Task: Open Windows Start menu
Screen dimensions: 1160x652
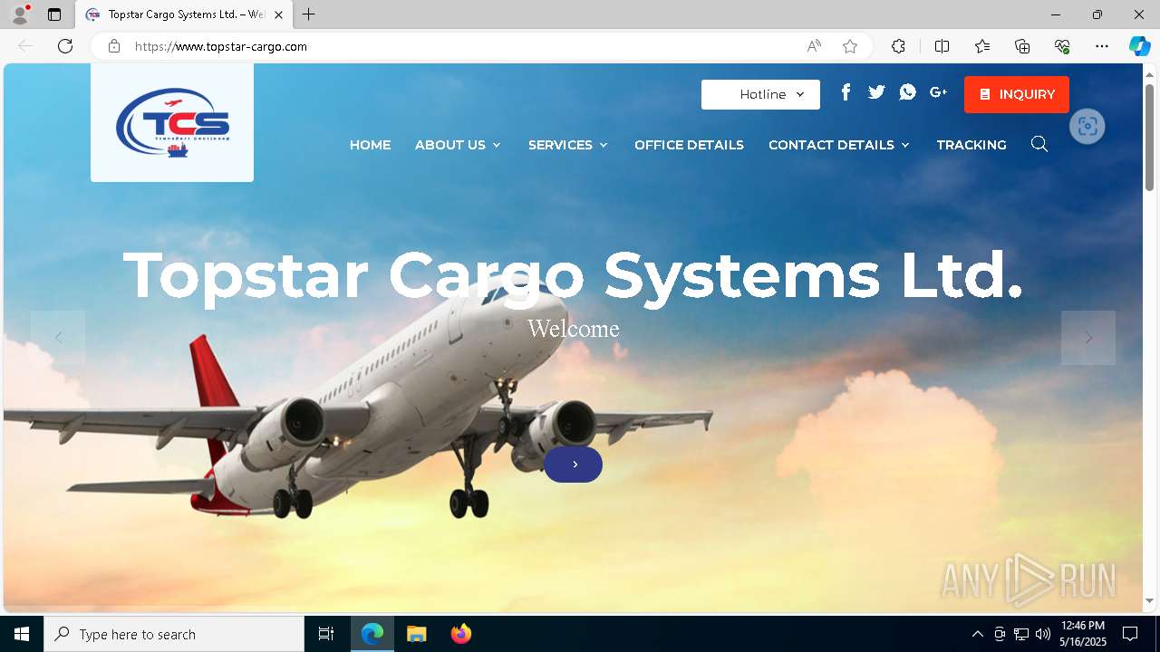Action: coord(22,634)
